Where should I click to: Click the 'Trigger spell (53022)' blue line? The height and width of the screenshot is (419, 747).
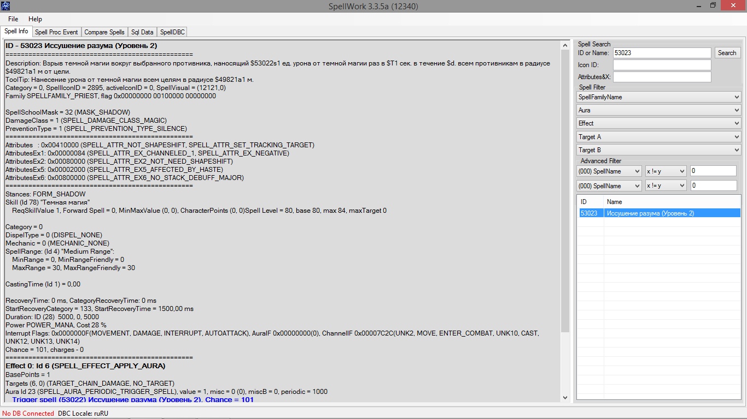coord(133,400)
